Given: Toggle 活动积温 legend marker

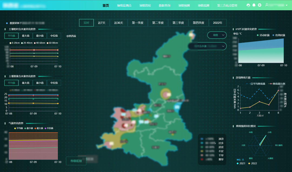Looking at the screenshot, I should click(x=258, y=35).
